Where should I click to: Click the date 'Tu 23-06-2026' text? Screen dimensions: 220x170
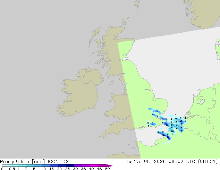pyautogui.click(x=146, y=162)
